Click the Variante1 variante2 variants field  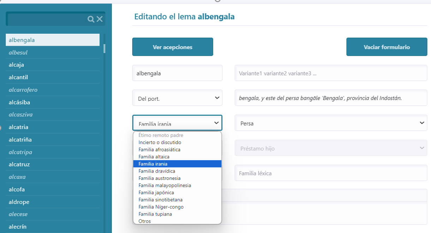331,74
